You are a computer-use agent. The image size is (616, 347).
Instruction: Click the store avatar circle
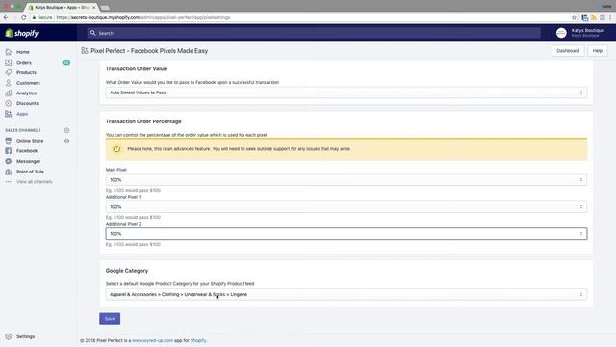[561, 33]
